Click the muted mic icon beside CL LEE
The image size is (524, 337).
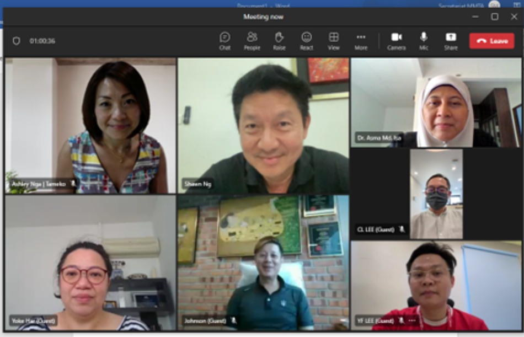tap(402, 229)
